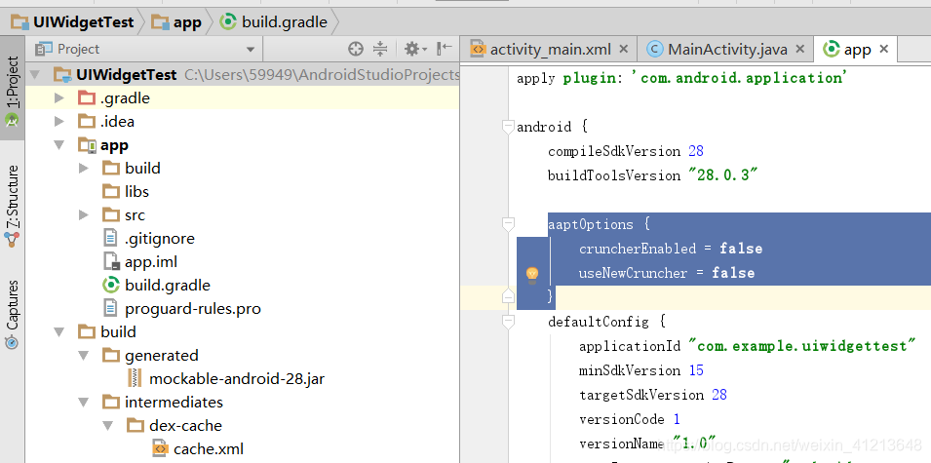Image resolution: width=931 pixels, height=463 pixels.
Task: Click the mockable-android-28.jar archive icon
Action: click(136, 379)
